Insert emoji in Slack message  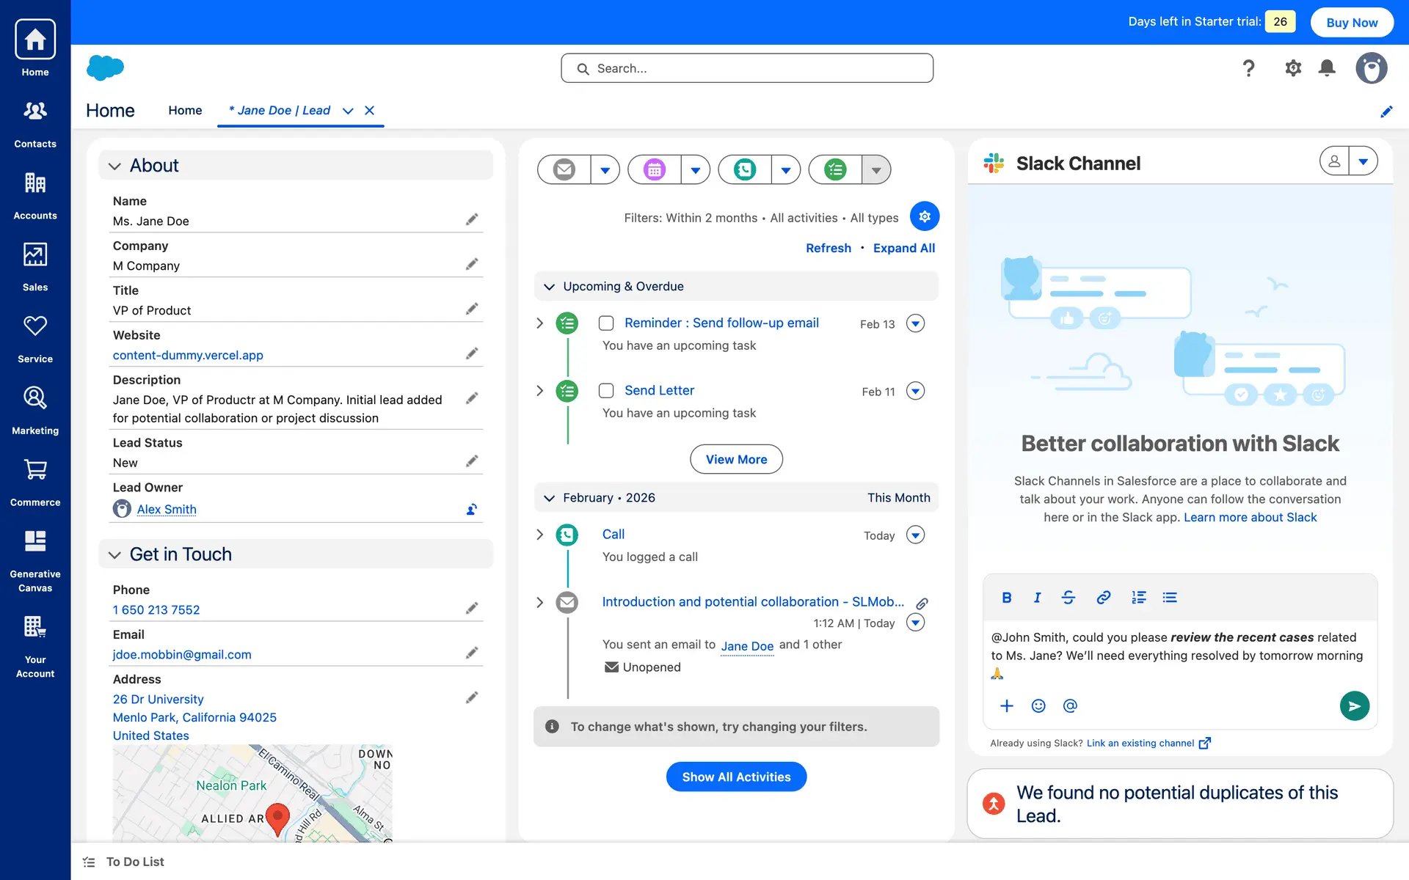click(1038, 705)
